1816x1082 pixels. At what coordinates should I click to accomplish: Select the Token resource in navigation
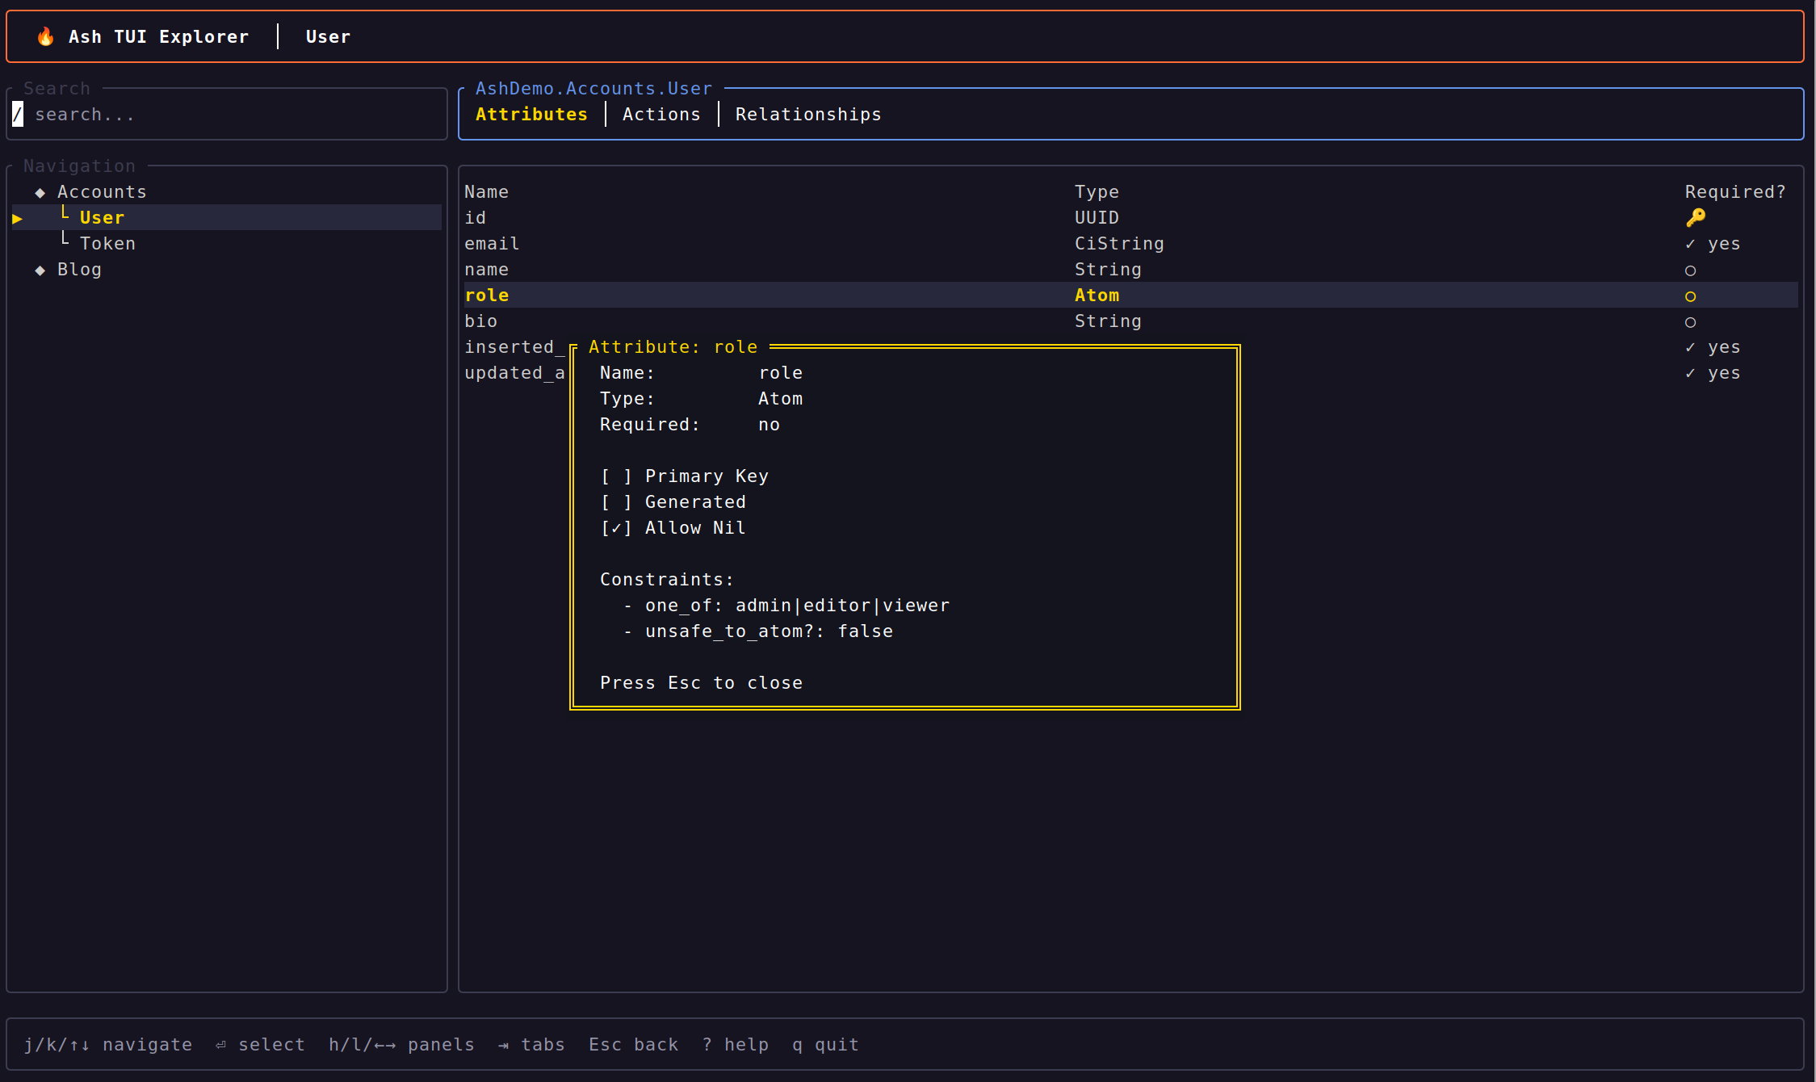(107, 244)
